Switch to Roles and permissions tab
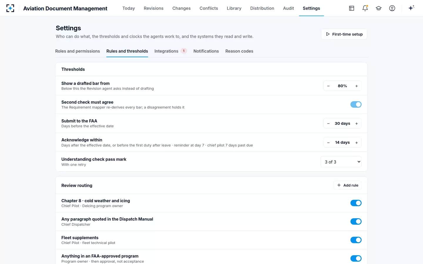Viewport: 423px width, 264px height. (x=78, y=51)
